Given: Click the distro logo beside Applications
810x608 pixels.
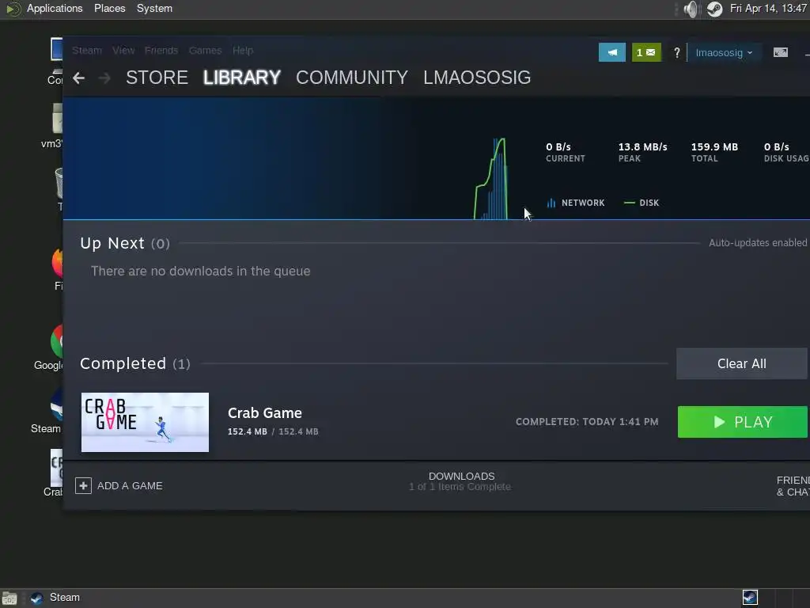Looking at the screenshot, I should coord(13,9).
